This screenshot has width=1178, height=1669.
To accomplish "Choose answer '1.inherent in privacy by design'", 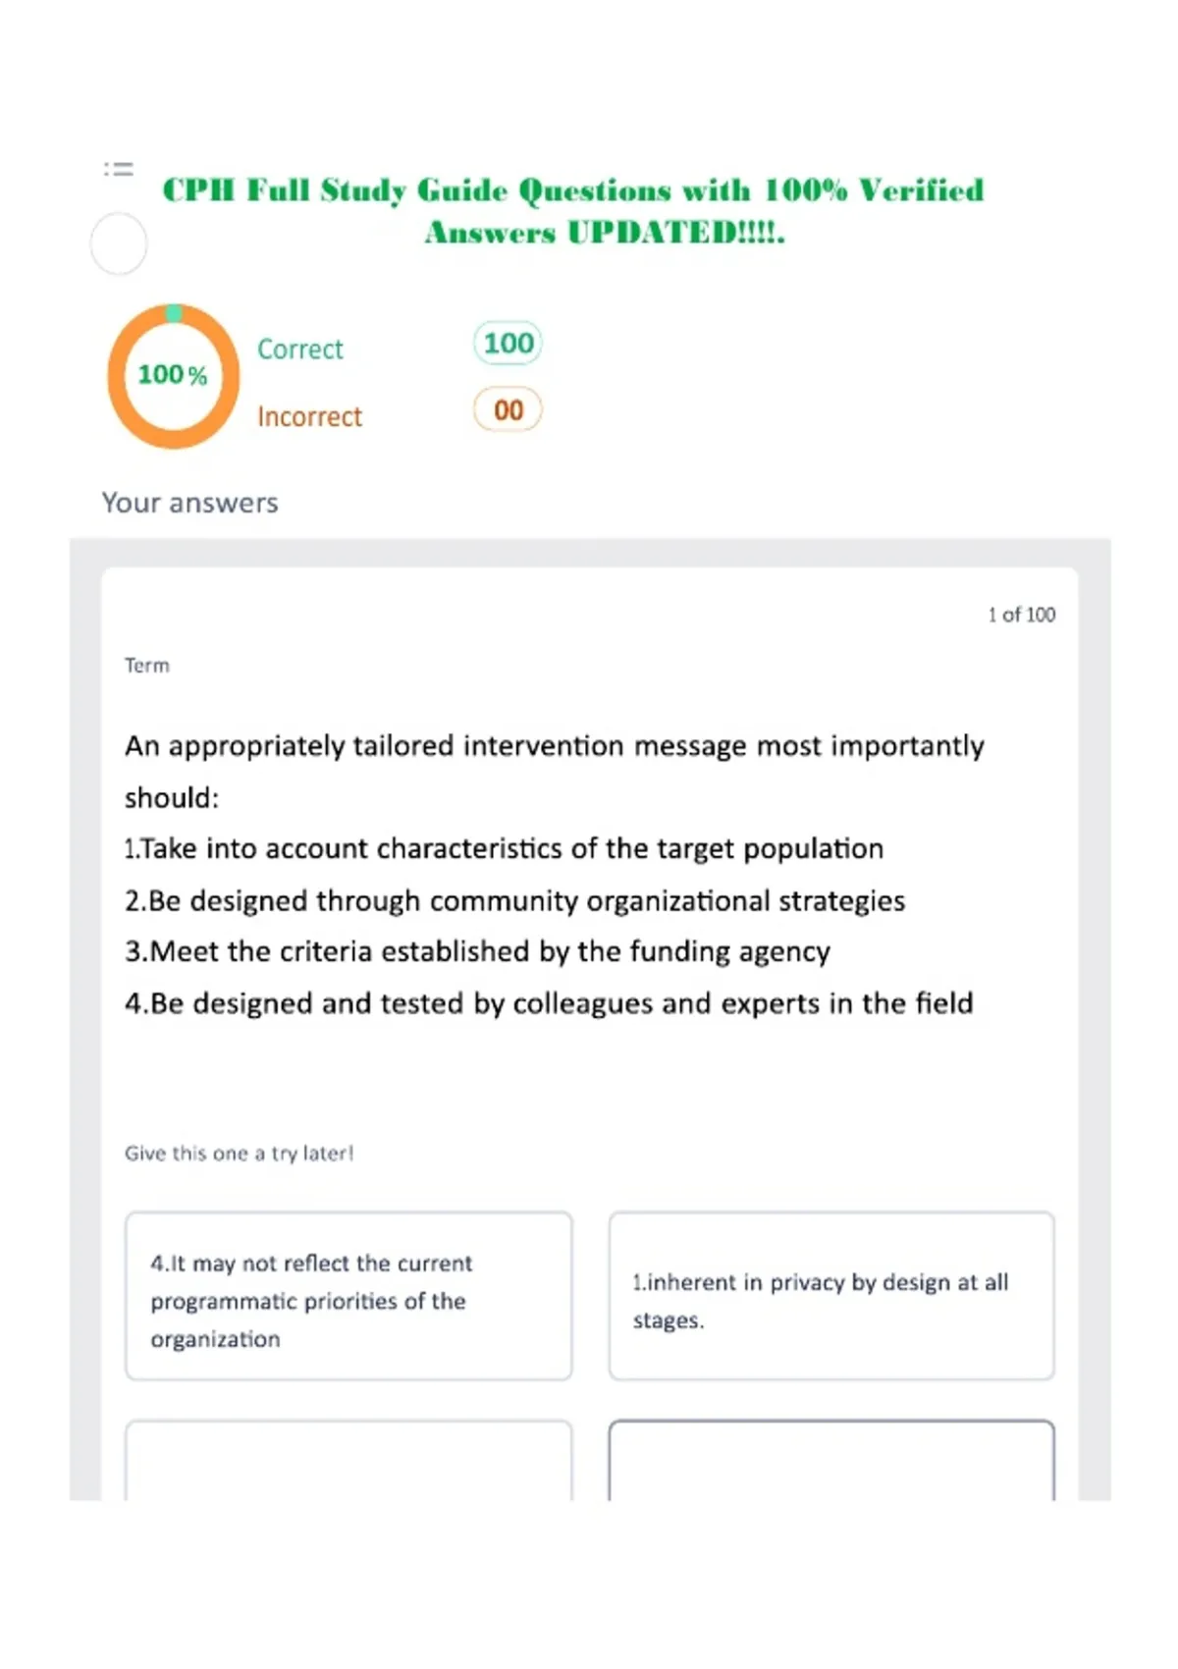I will click(831, 1296).
